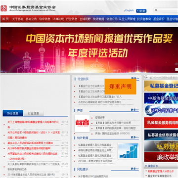Image resolution: width=178 pixels, height=178 pixels.
Task: Open 私募基金管理人分类公示 link
Action: tap(161, 171)
